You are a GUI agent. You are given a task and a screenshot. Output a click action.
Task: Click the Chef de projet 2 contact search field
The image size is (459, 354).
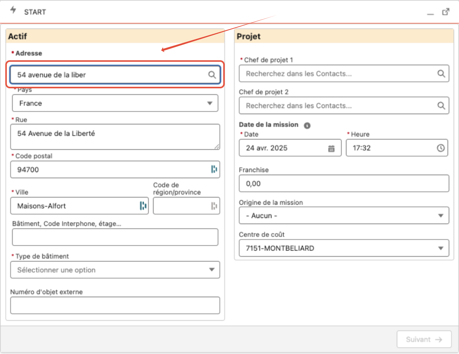point(344,106)
